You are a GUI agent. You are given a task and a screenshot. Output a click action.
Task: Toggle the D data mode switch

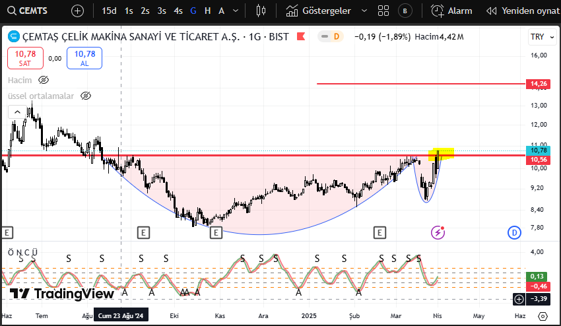tap(330, 36)
